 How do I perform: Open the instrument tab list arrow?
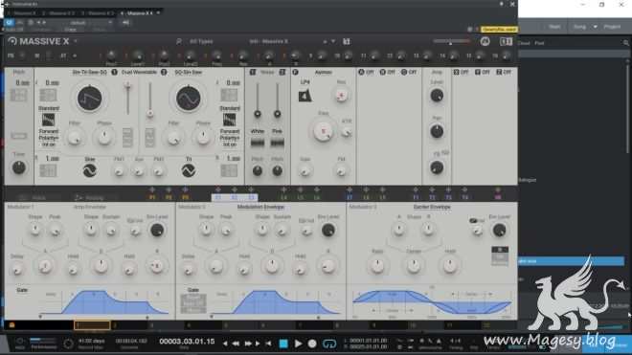pos(158,12)
